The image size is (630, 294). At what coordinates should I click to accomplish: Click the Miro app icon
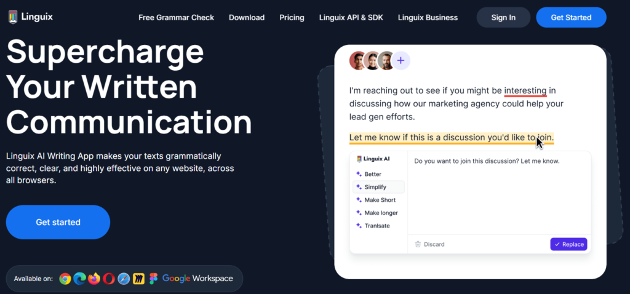coord(139,279)
